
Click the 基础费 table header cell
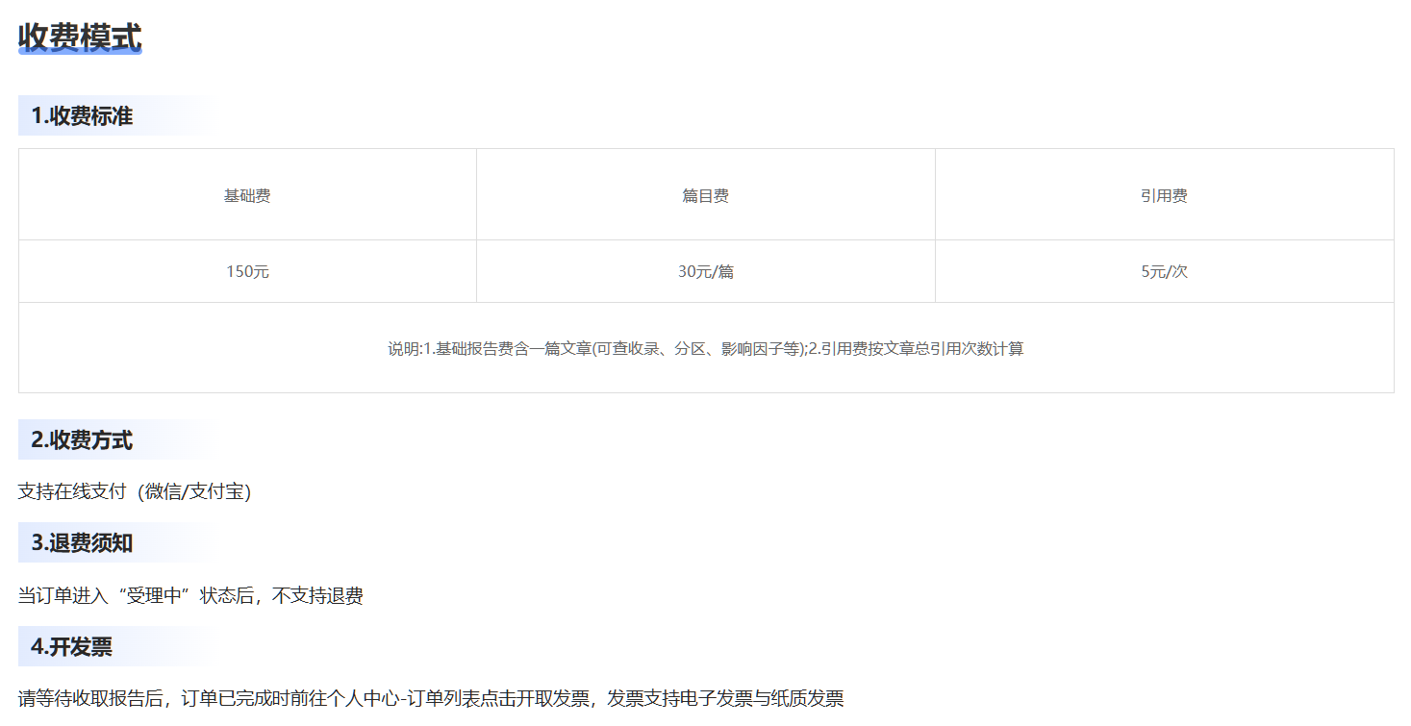point(247,195)
